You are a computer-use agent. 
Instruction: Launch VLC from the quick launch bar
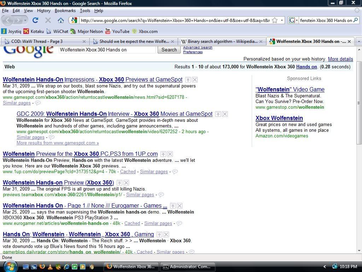pyautogui.click(x=50, y=267)
